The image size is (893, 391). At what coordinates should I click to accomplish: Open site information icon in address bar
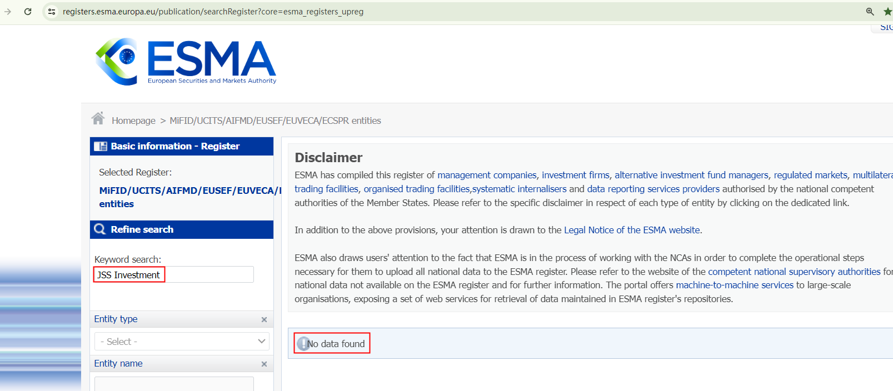(x=52, y=12)
